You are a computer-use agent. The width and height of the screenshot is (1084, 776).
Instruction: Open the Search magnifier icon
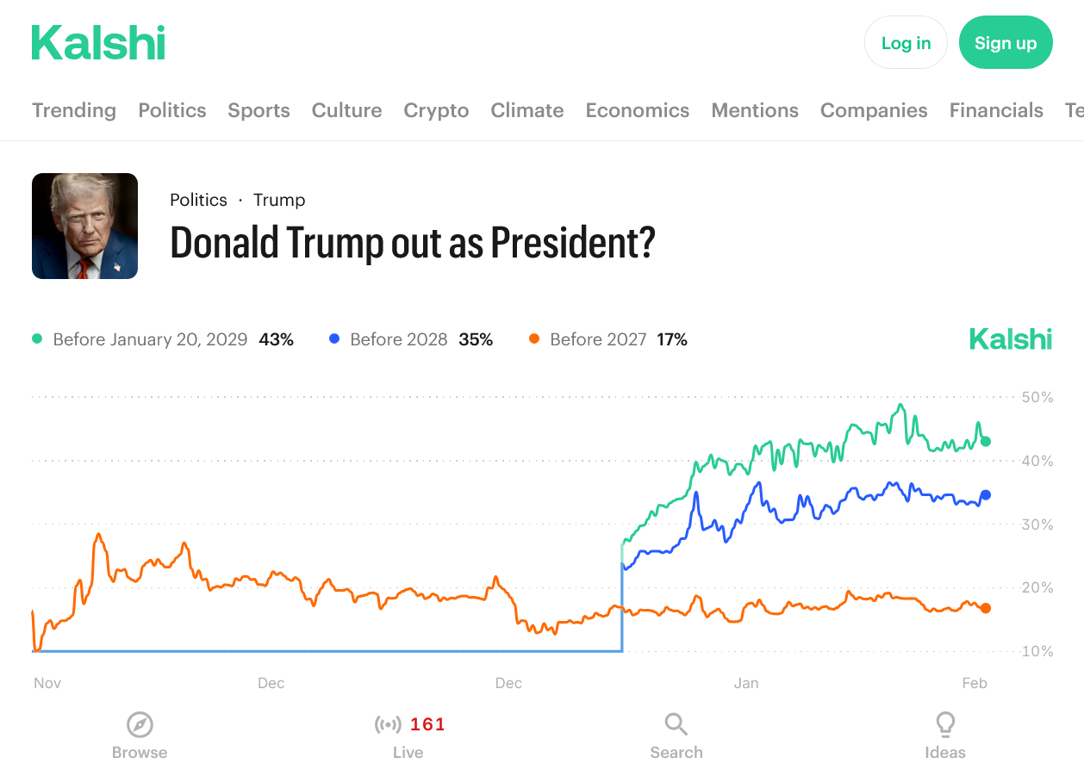click(676, 724)
